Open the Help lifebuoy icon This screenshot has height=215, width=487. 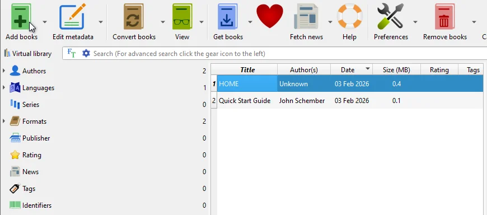pyautogui.click(x=349, y=16)
